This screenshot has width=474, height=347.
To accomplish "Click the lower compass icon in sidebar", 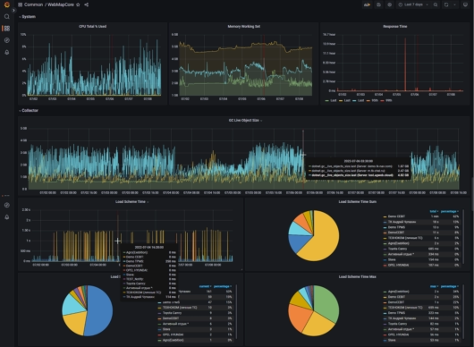I will (7, 205).
